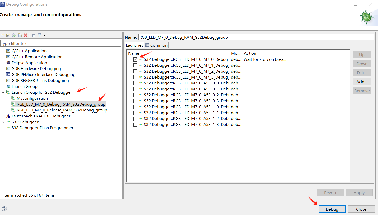Click the Launch Group tree icon
The image size is (378, 215).
click(x=8, y=86)
